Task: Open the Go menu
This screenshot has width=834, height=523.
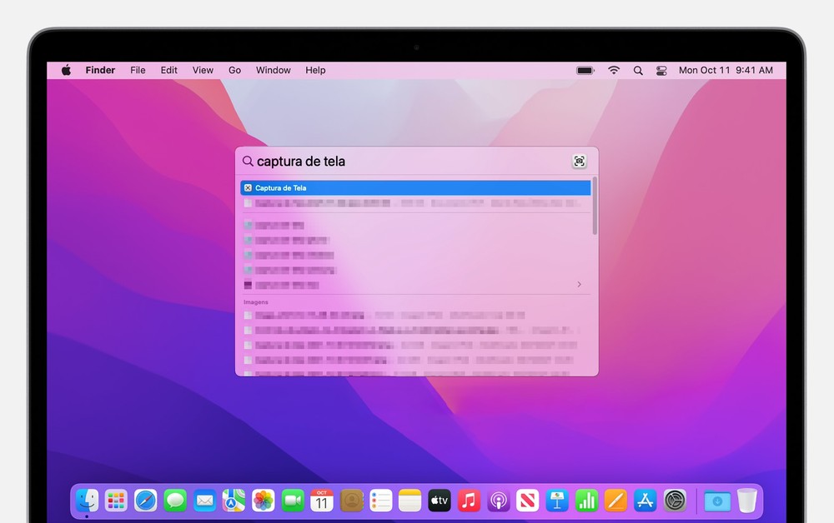Action: [234, 71]
